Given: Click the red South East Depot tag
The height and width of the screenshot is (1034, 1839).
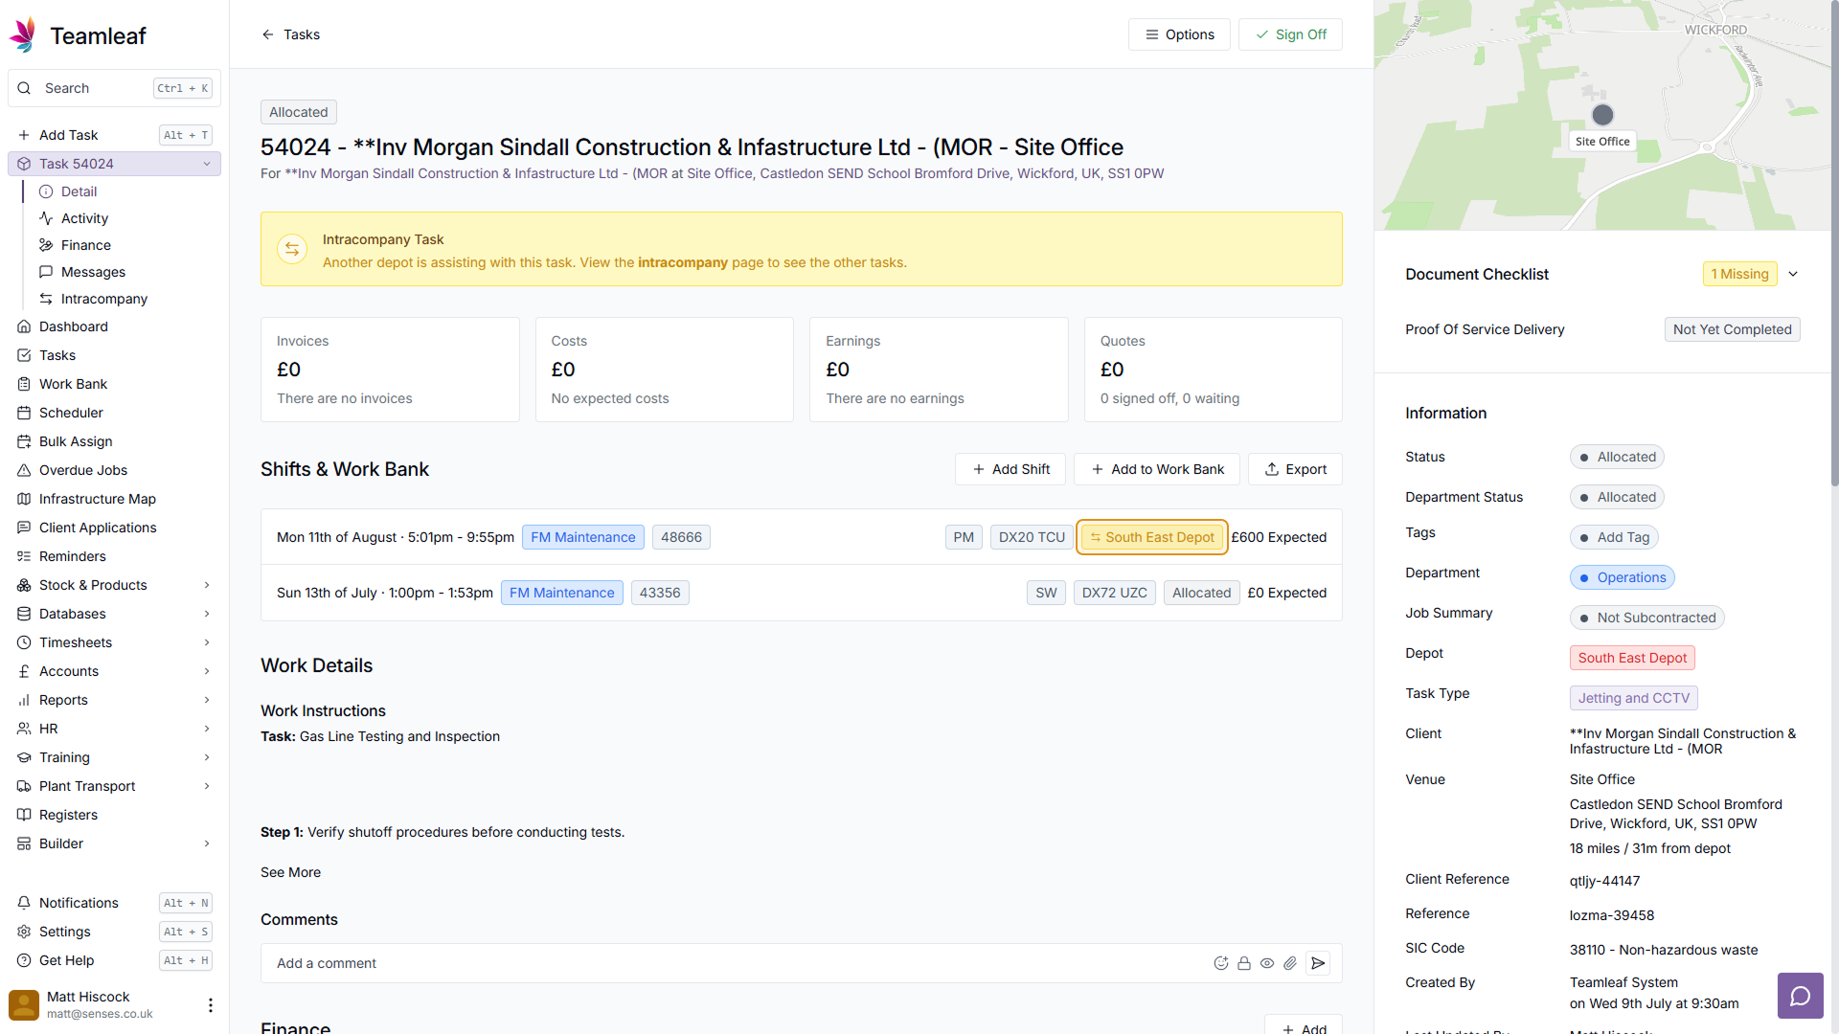Looking at the screenshot, I should [1632, 658].
